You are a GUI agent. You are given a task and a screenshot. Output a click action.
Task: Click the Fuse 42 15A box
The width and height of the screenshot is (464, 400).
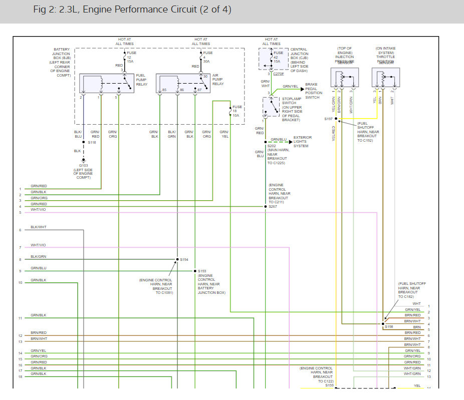tap(272, 59)
